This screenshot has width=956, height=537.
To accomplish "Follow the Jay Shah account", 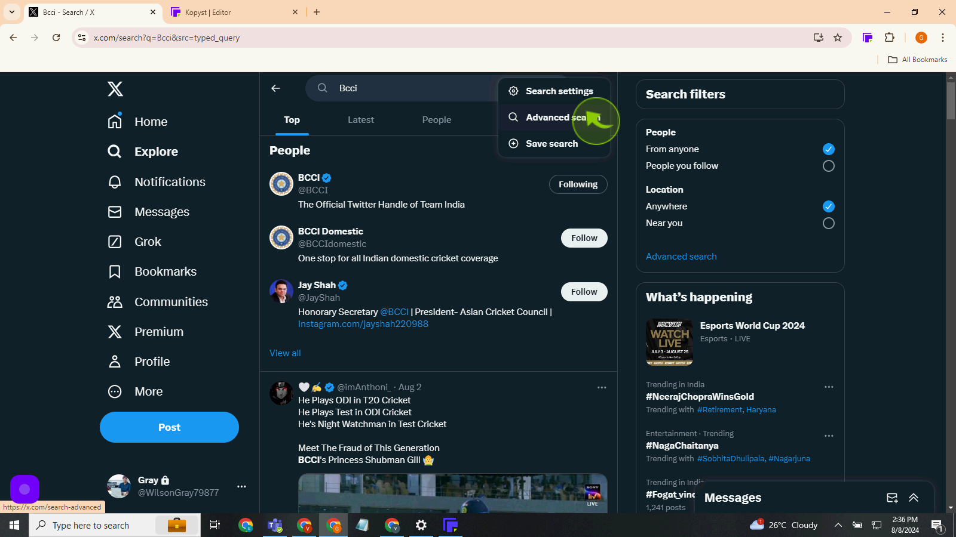I will (x=584, y=292).
